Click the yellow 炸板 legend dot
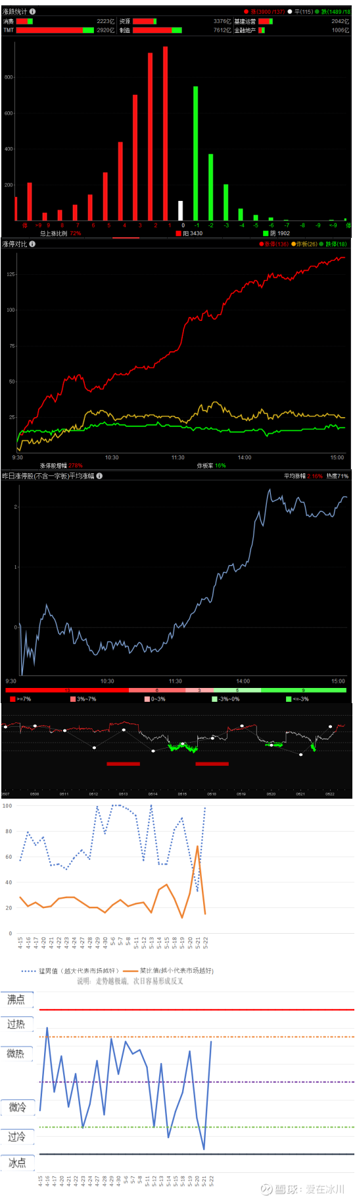This screenshot has height=1200, width=355. point(293,244)
